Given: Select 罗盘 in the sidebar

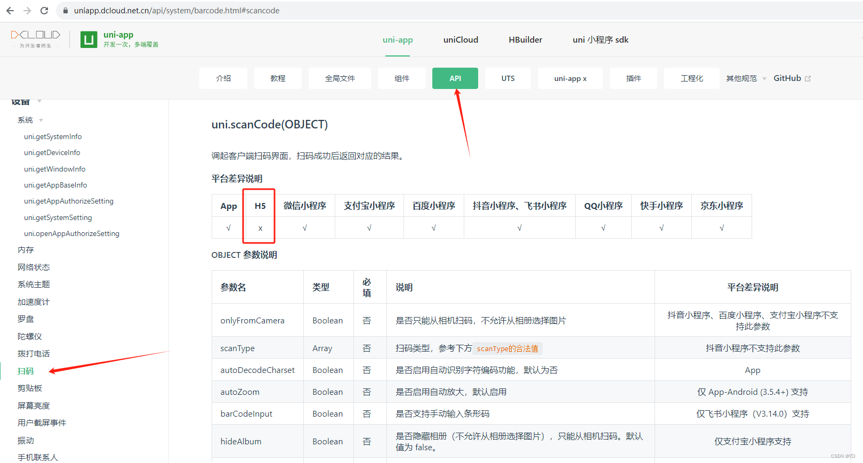Looking at the screenshot, I should pyautogui.click(x=26, y=319).
